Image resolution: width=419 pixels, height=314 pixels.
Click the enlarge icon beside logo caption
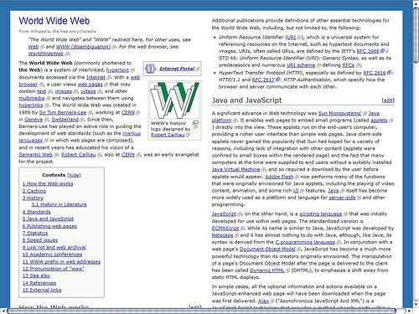tap(195, 122)
